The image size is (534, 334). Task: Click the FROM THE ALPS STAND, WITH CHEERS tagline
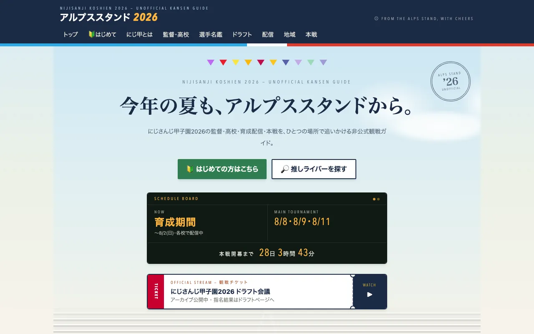coord(424,19)
